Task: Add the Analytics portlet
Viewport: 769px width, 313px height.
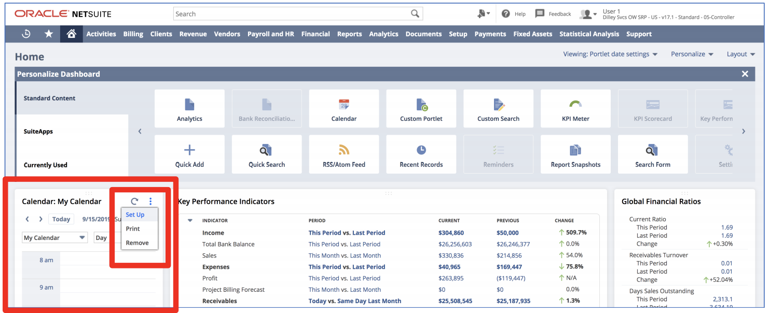Action: [189, 109]
